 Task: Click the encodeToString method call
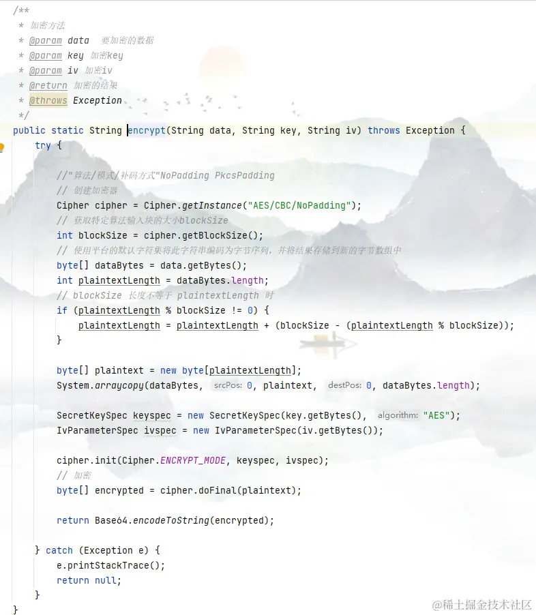point(171,520)
